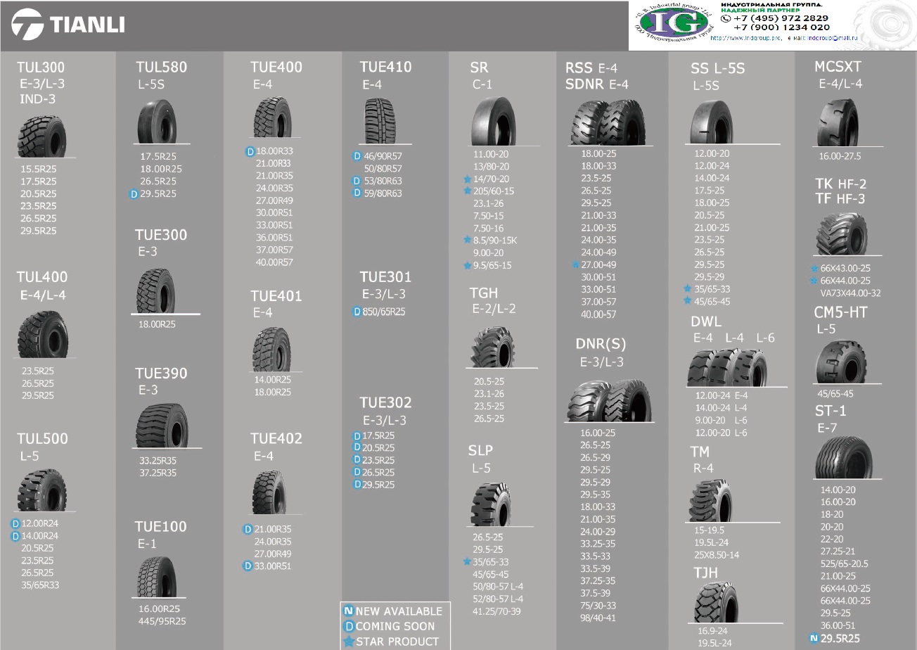Open the TUE100 tire image
The image size is (917, 650).
click(x=158, y=577)
